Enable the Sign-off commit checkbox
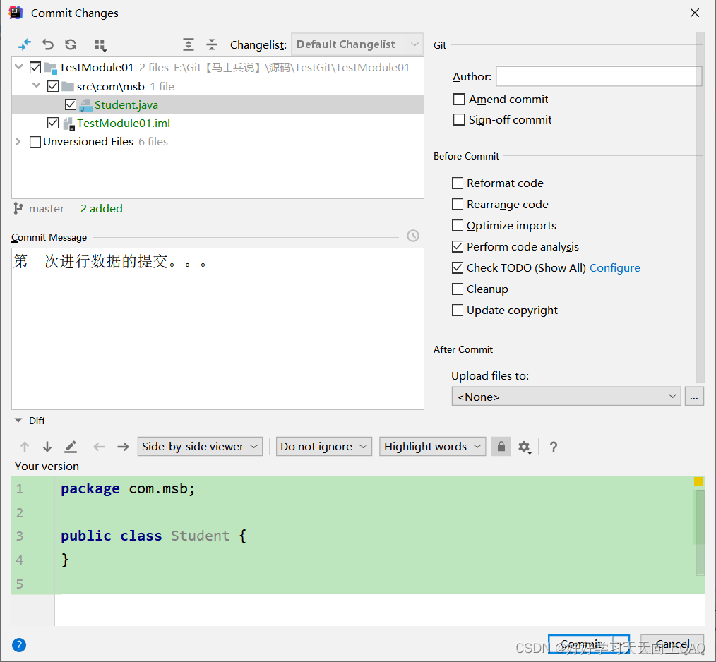Viewport: 716px width, 662px height. pyautogui.click(x=459, y=119)
